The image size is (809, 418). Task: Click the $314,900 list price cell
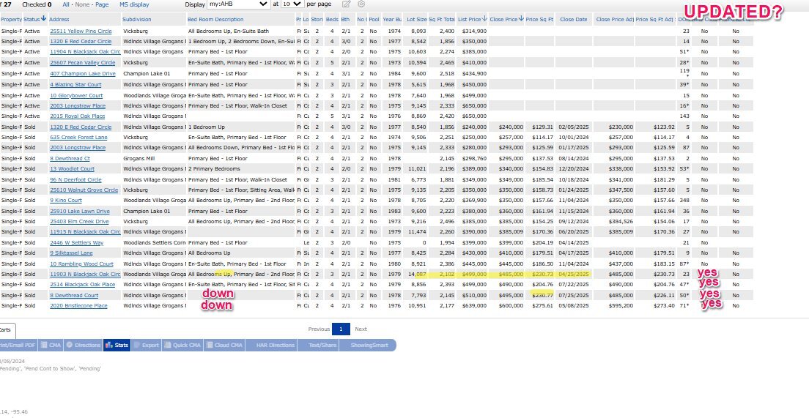(x=475, y=31)
